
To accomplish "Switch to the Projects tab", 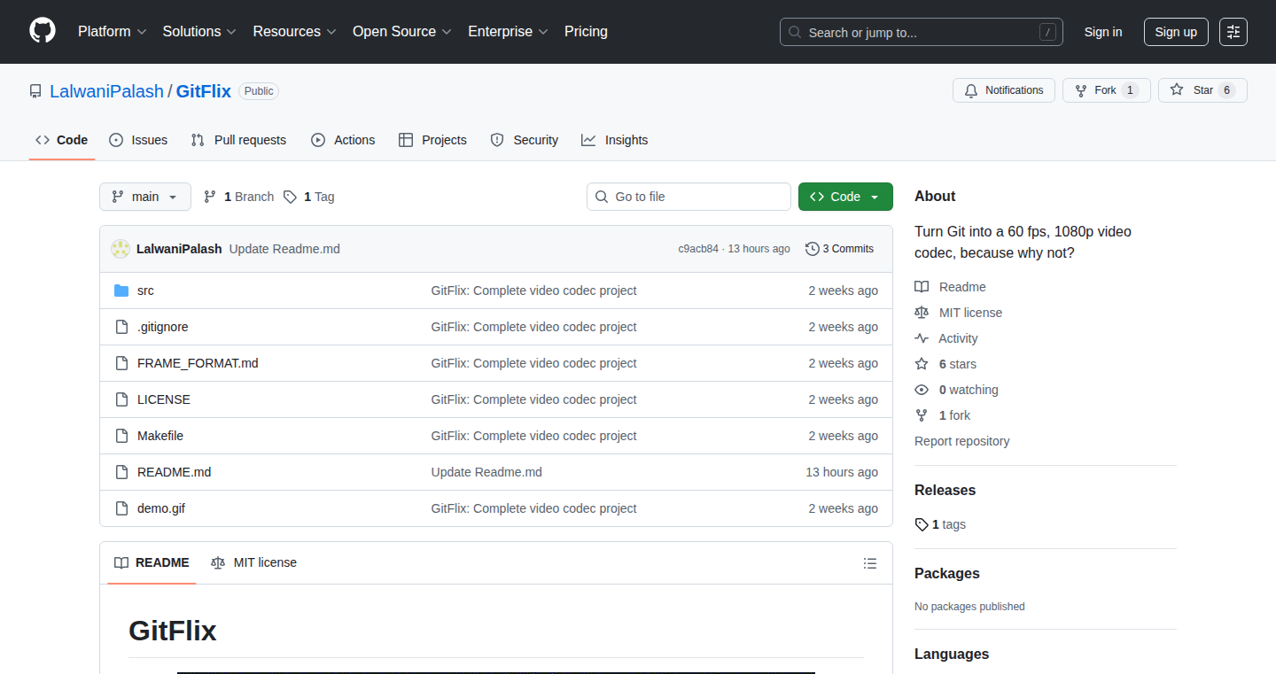I will [432, 140].
